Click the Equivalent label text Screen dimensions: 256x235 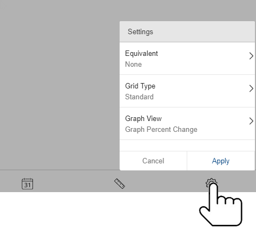pyautogui.click(x=141, y=54)
